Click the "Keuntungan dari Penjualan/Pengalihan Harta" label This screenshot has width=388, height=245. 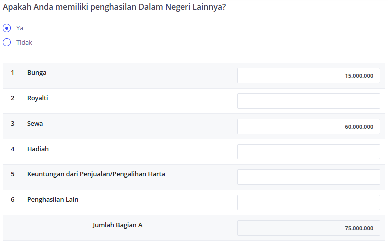coord(96,174)
